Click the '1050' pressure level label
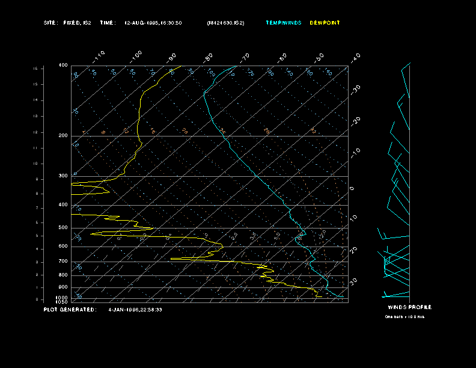The width and height of the screenshot is (476, 368). pyautogui.click(x=62, y=302)
